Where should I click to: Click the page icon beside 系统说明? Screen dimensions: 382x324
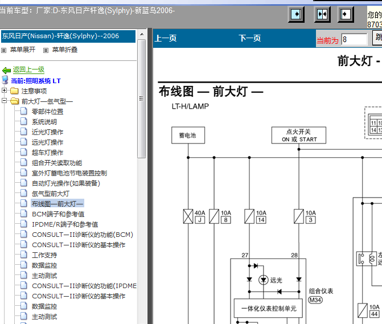click(24, 121)
